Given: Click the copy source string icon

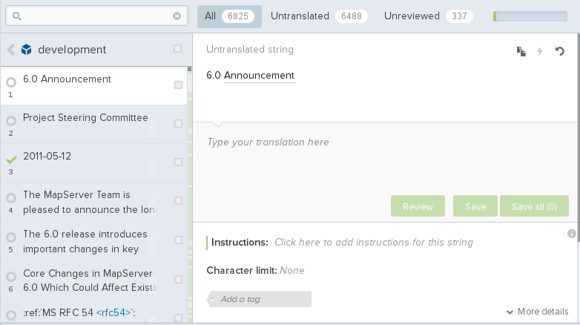Looking at the screenshot, I should pyautogui.click(x=521, y=51).
